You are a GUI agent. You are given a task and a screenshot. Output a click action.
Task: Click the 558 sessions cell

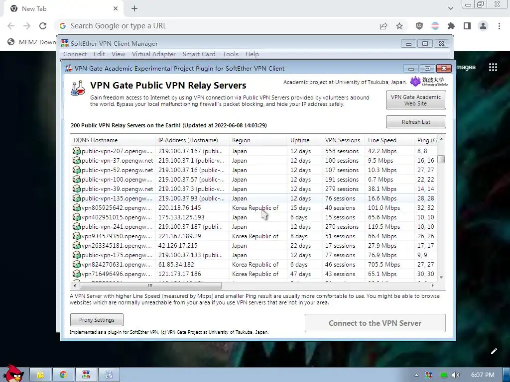coord(342,151)
